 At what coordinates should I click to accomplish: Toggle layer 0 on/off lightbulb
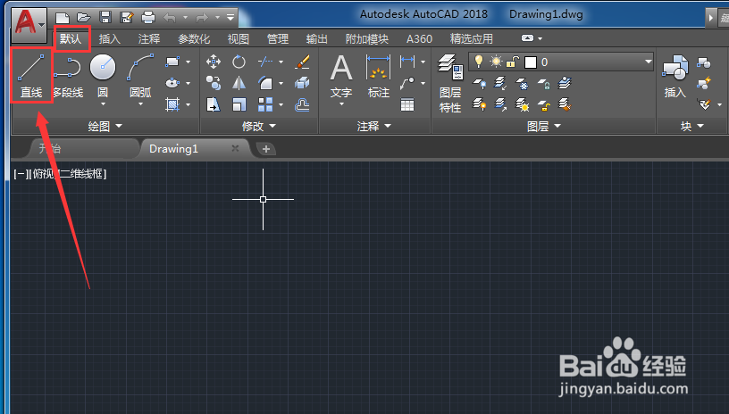tap(479, 62)
